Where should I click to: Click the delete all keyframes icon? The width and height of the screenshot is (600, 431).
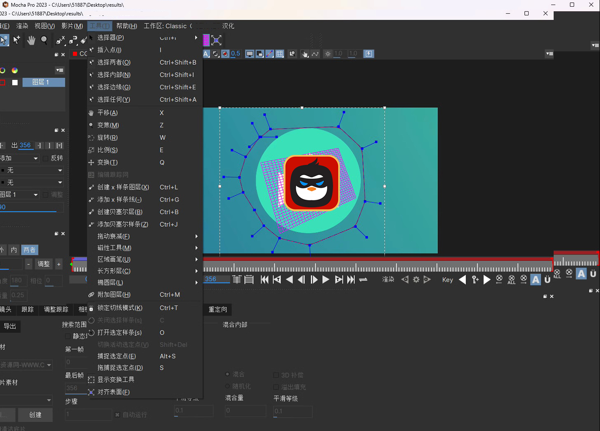coord(511,280)
